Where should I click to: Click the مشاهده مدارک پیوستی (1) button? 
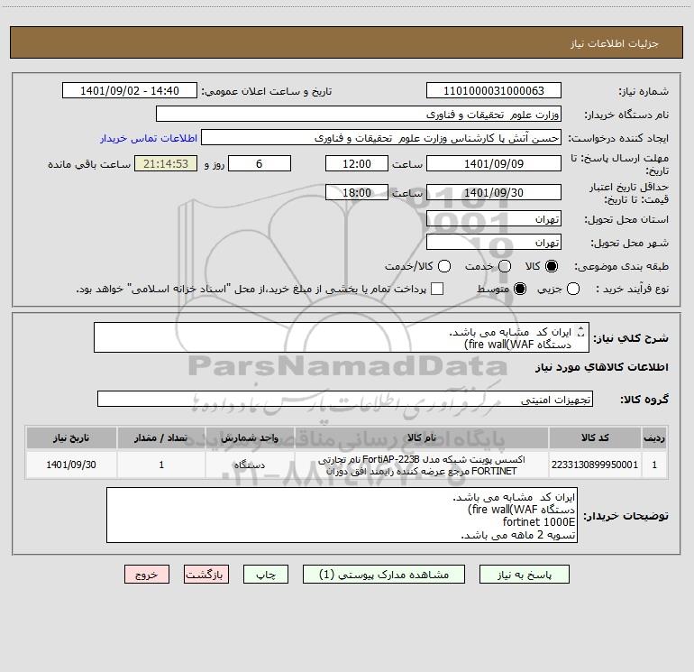click(x=384, y=575)
